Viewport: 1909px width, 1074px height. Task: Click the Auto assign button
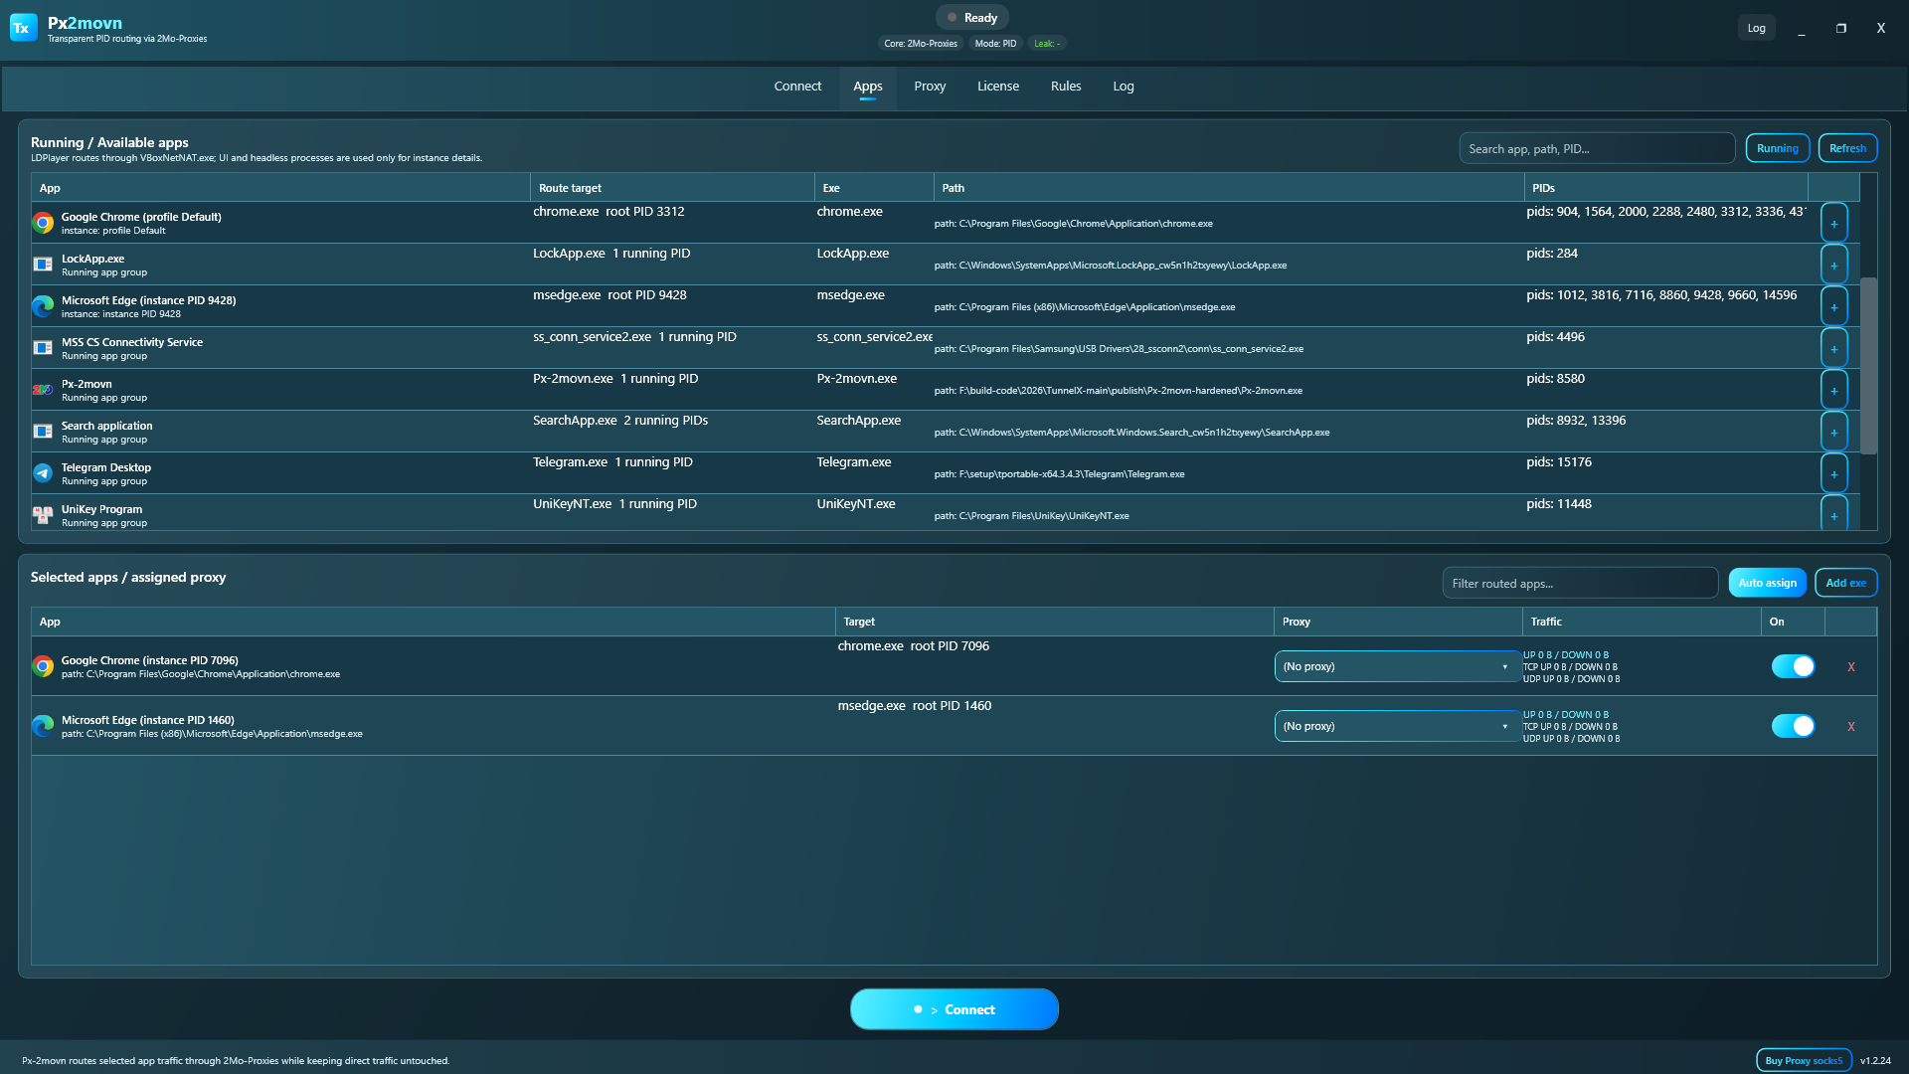click(x=1768, y=583)
